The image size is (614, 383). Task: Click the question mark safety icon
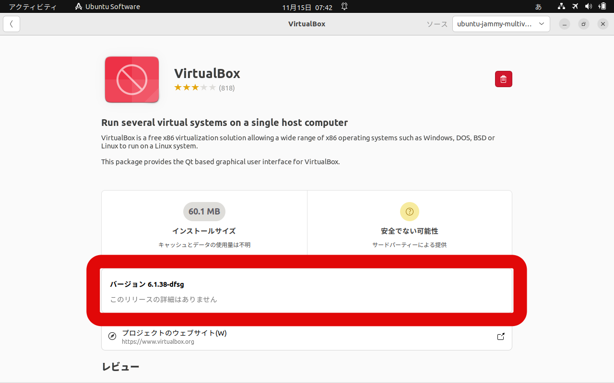(409, 211)
